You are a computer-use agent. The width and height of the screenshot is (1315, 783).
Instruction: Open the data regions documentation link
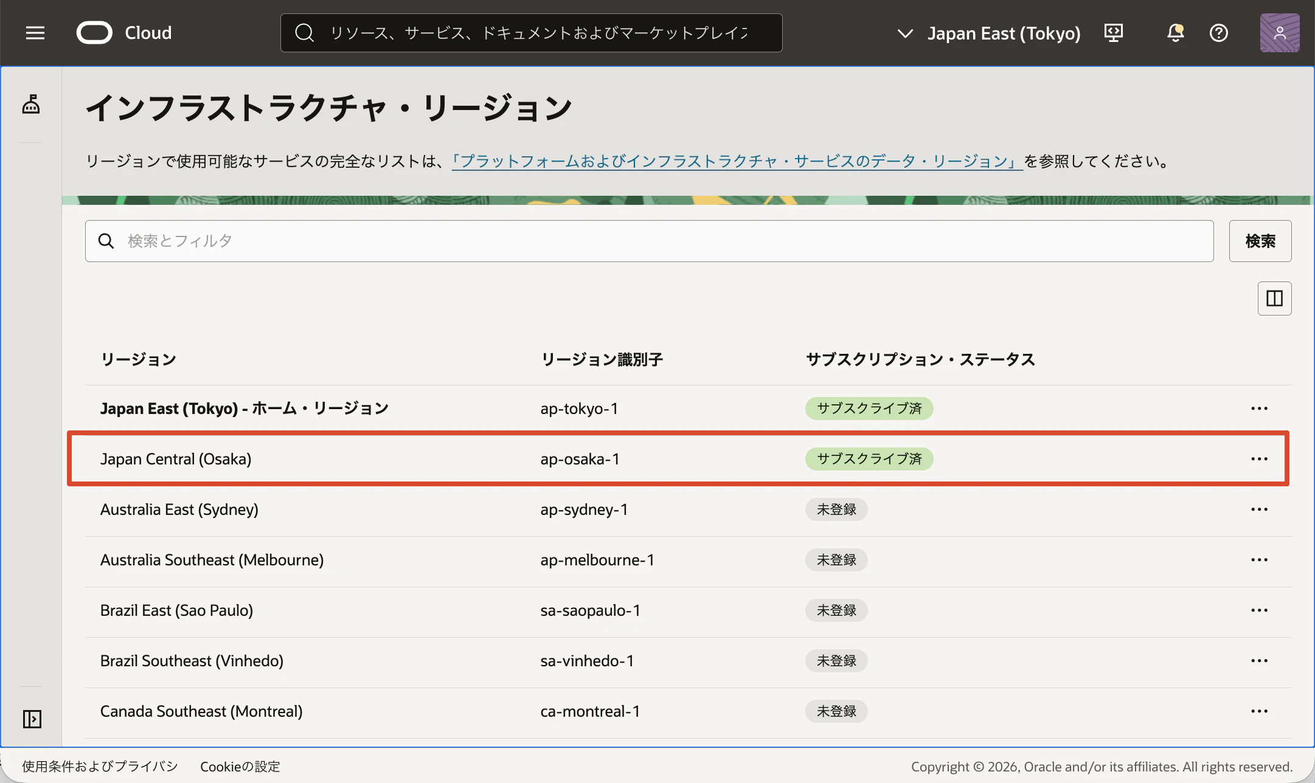click(x=737, y=161)
